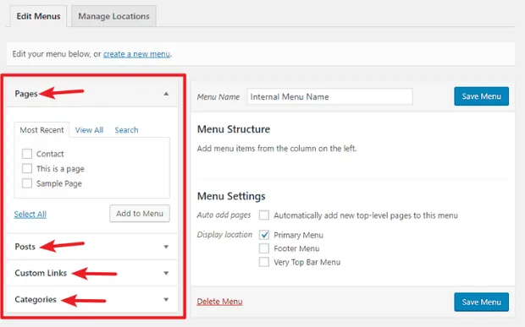
Task: Expand the Custom Links section arrow
Action: (166, 273)
